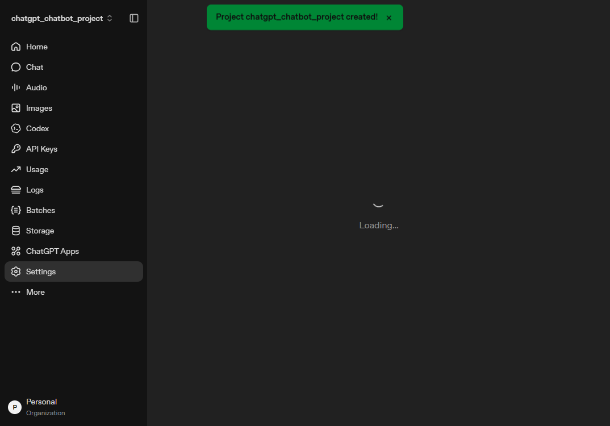Click the Usage trend arrow icon
This screenshot has height=426, width=610.
coord(15,169)
